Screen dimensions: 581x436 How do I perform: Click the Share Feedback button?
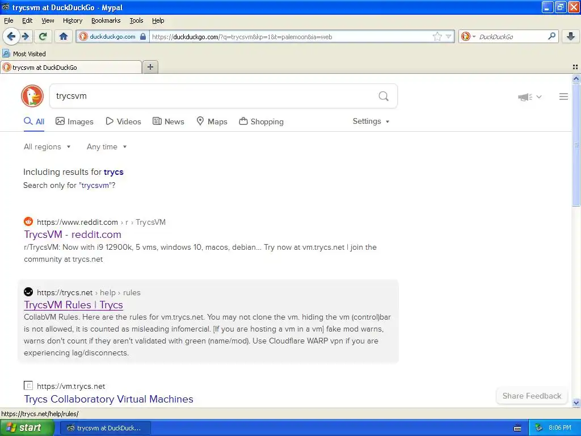tap(532, 396)
